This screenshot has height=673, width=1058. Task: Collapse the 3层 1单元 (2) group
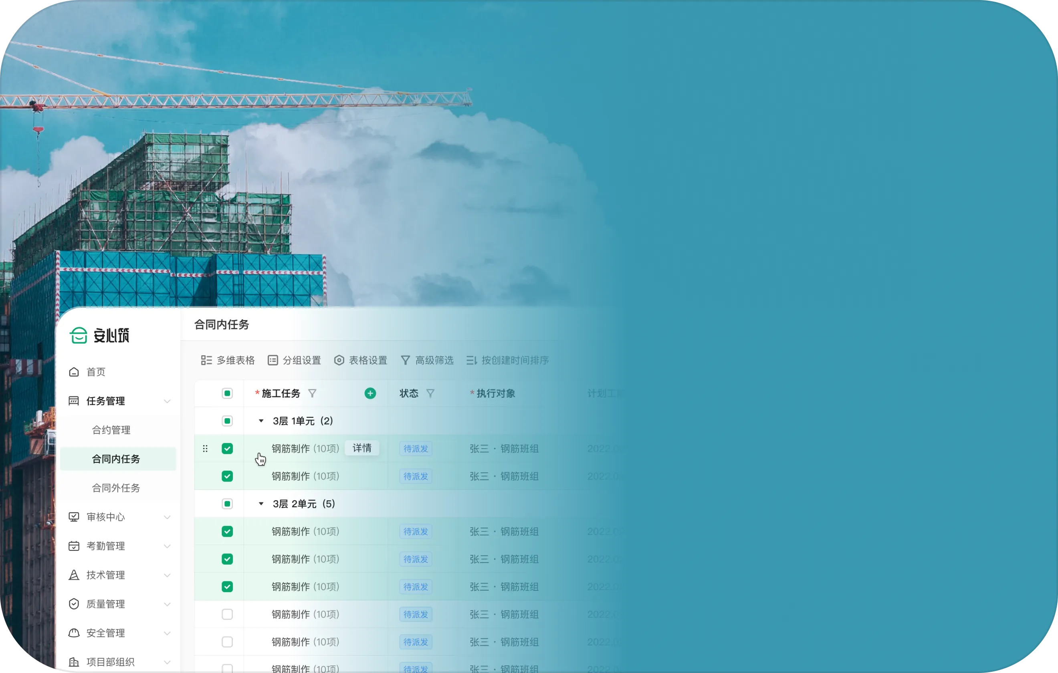[x=261, y=421]
